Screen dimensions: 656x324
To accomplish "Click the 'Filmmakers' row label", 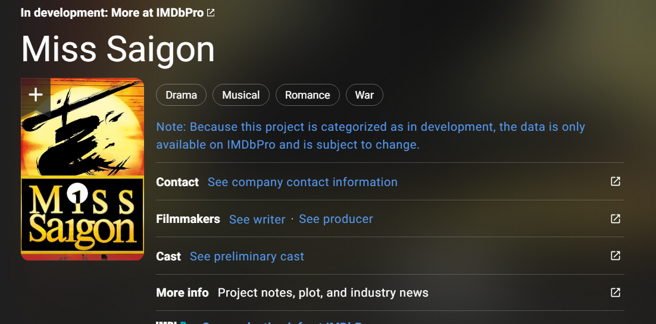I will [x=188, y=219].
